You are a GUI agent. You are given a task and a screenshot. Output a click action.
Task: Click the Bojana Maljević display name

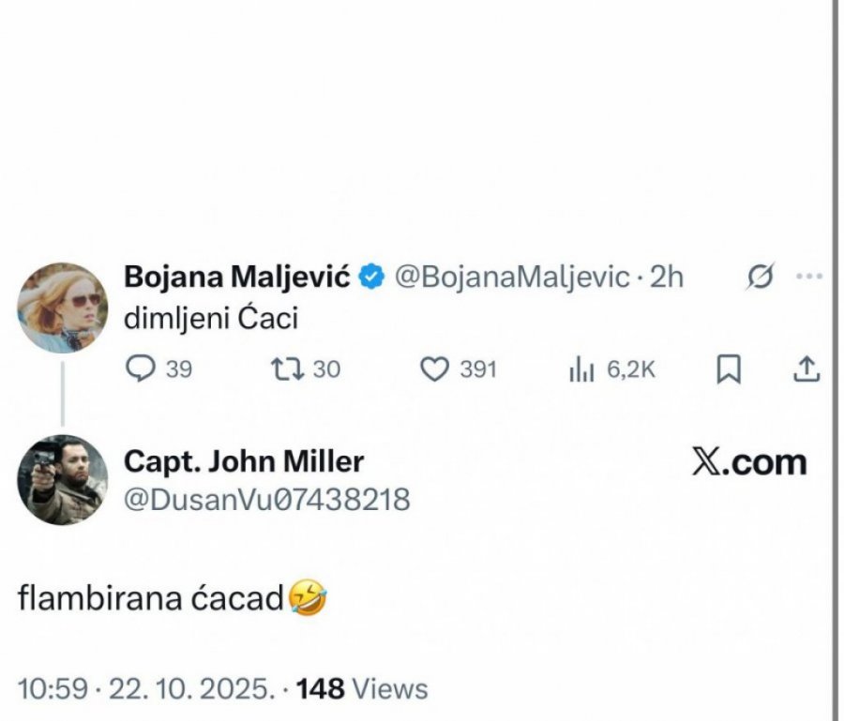click(237, 278)
